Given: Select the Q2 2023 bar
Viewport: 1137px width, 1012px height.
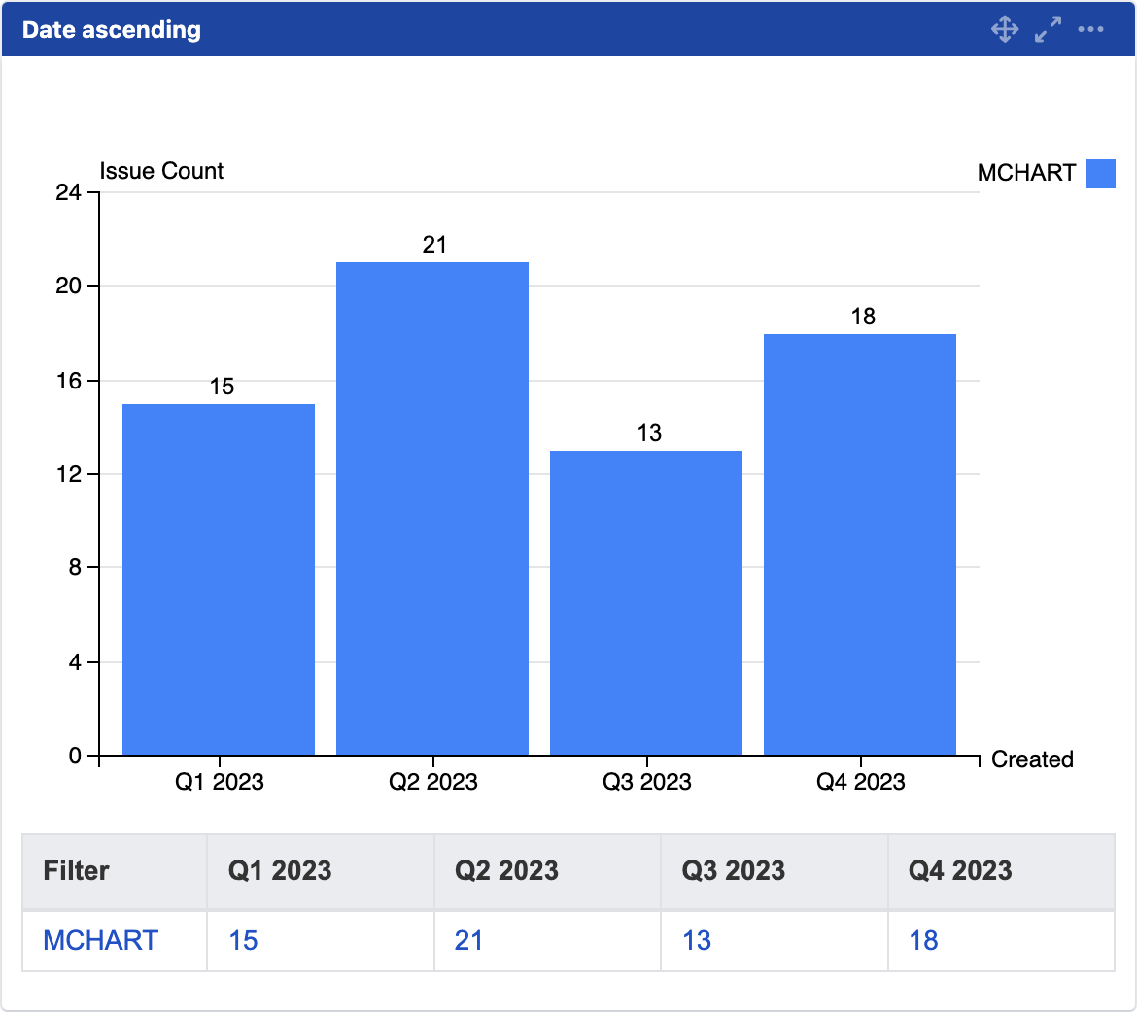Looking at the screenshot, I should click(x=431, y=505).
